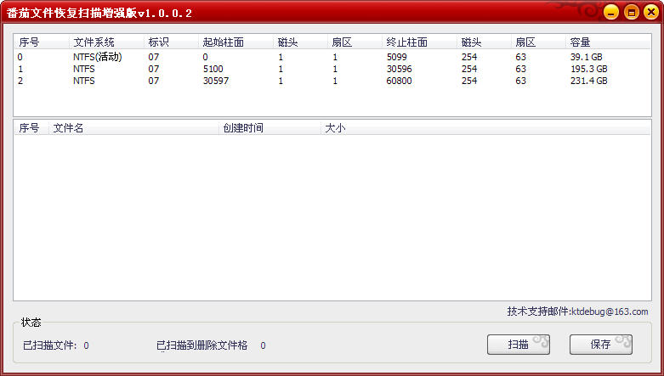Click end cylinder value 30596

tap(400, 69)
